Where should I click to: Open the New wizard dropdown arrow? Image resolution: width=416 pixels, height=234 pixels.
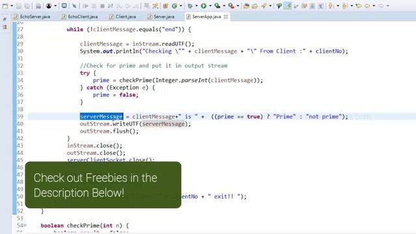[x=12, y=6]
